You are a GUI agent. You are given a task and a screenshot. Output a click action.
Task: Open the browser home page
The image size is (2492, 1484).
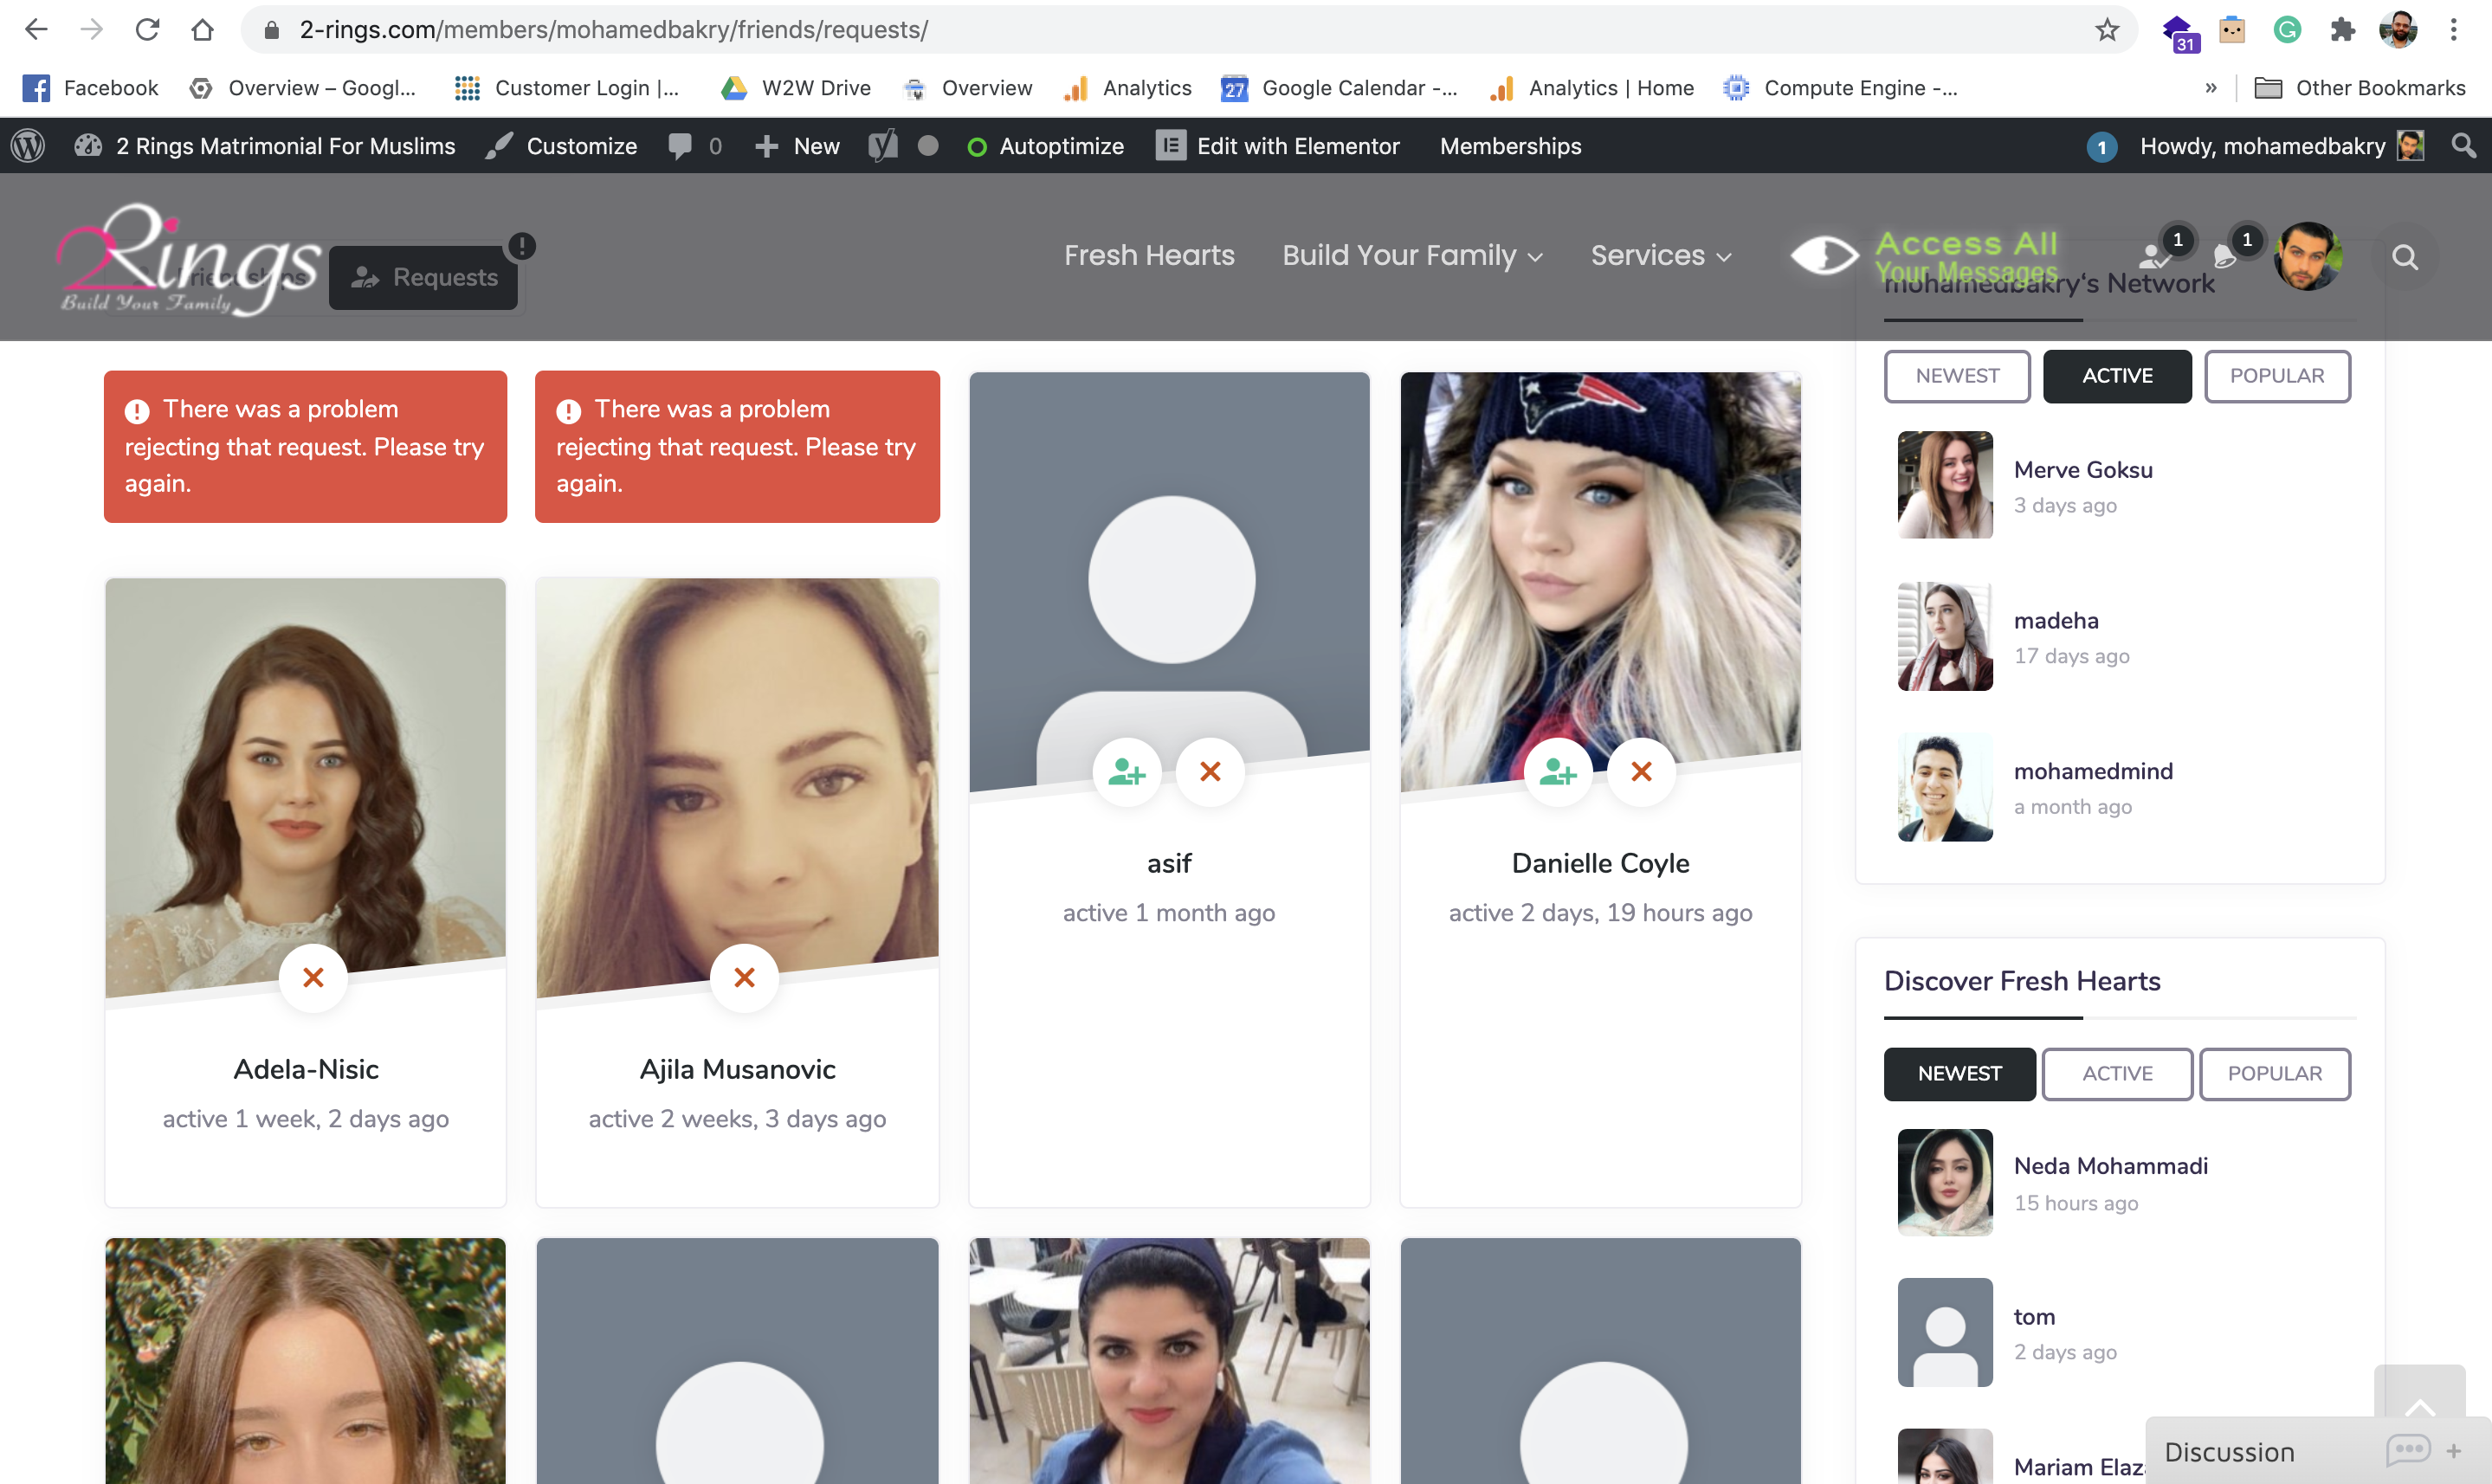tap(202, 30)
